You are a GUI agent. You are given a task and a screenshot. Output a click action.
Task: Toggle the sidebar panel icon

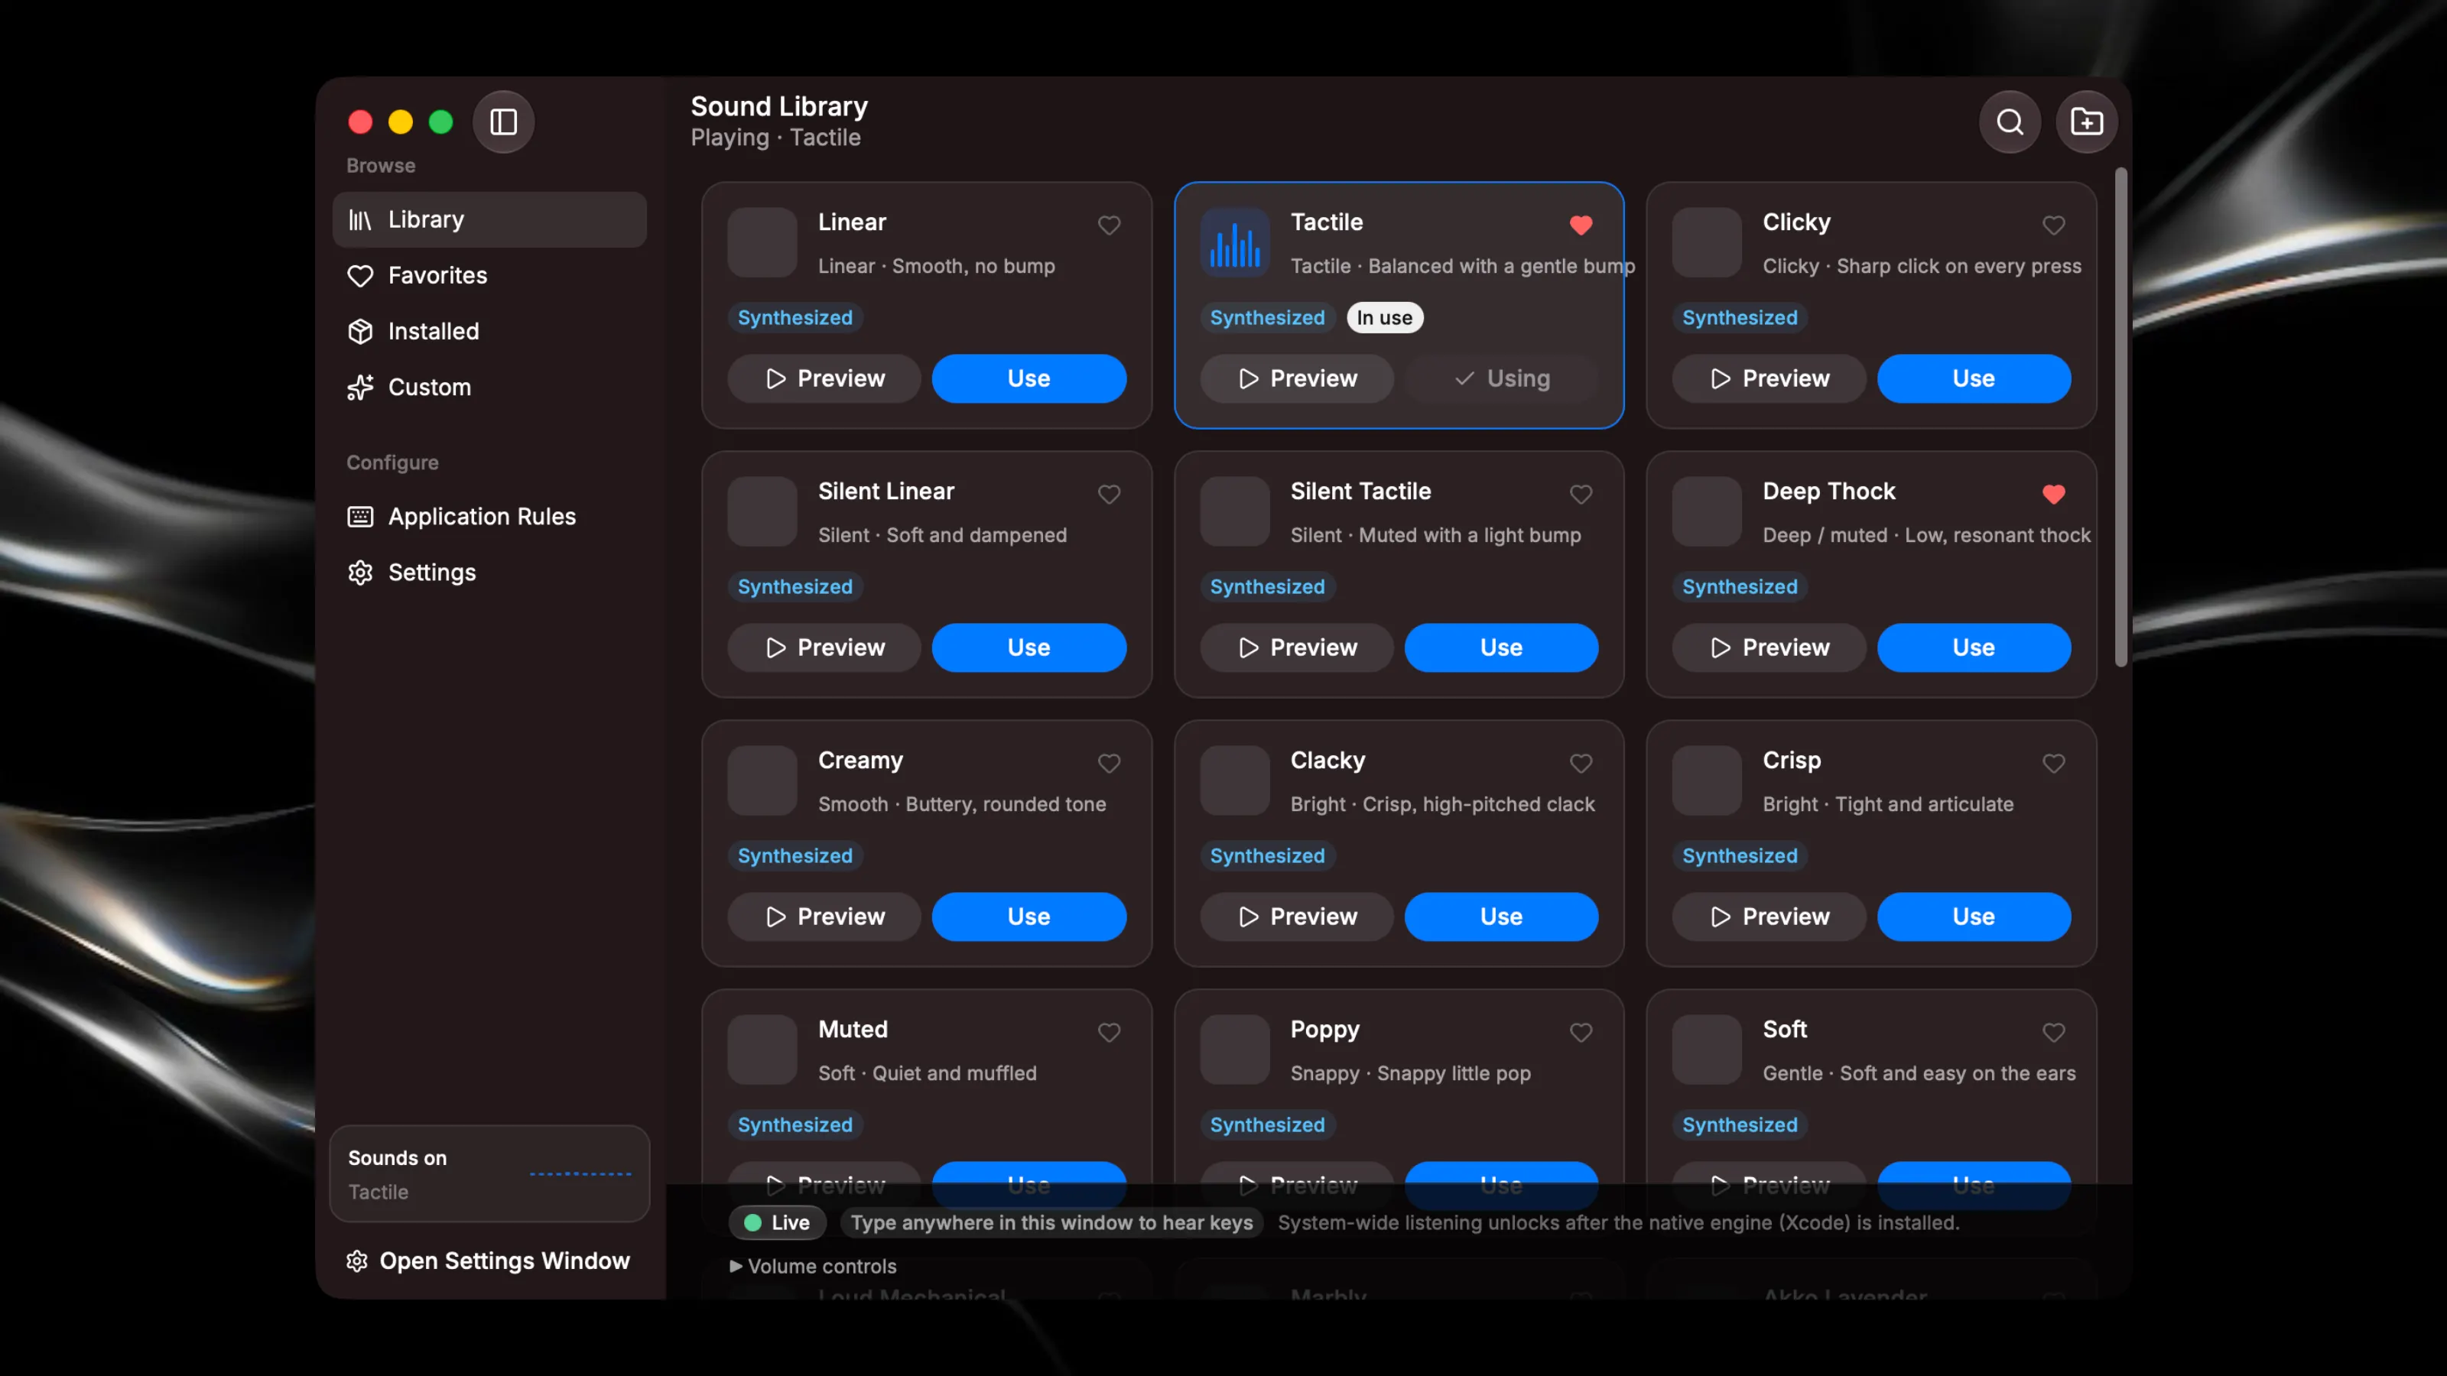click(x=503, y=122)
